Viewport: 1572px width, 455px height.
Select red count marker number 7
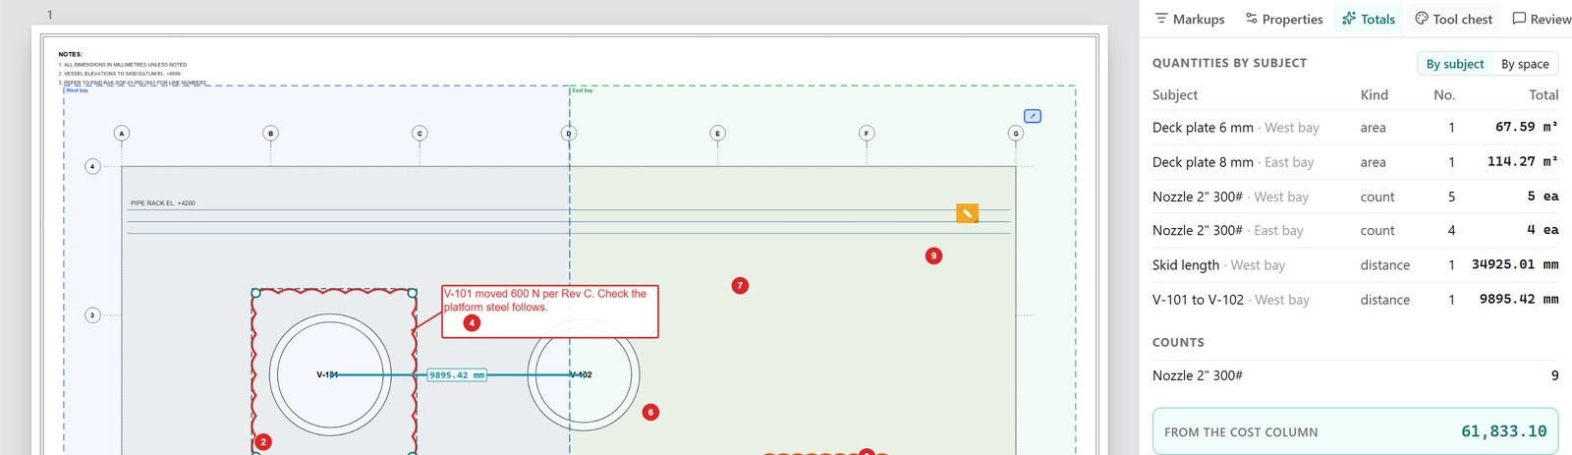coord(741,286)
